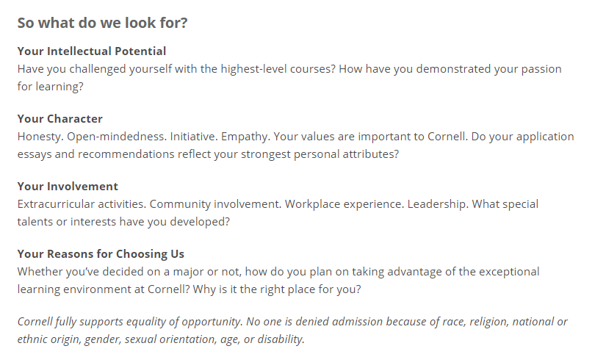Click the 'So what do we look for?' heading
The width and height of the screenshot is (595, 357).
(x=102, y=23)
